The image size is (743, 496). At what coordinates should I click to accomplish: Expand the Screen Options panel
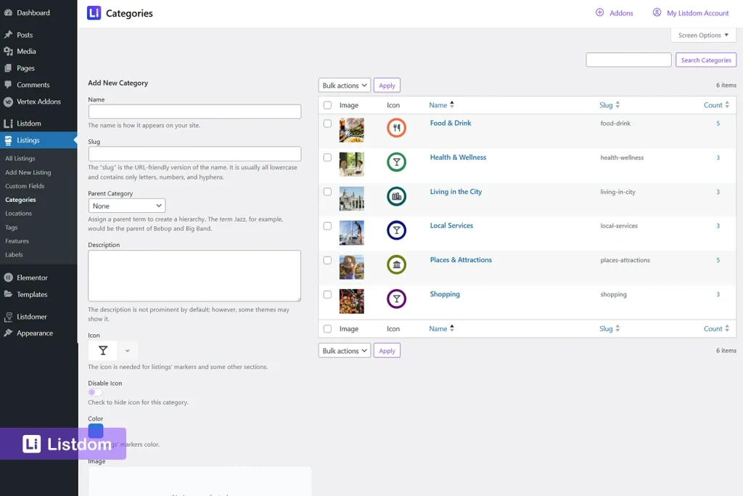(702, 34)
